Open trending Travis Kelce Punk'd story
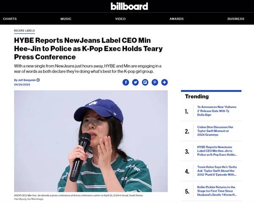The height and width of the screenshot is (203, 254). (x=217, y=171)
